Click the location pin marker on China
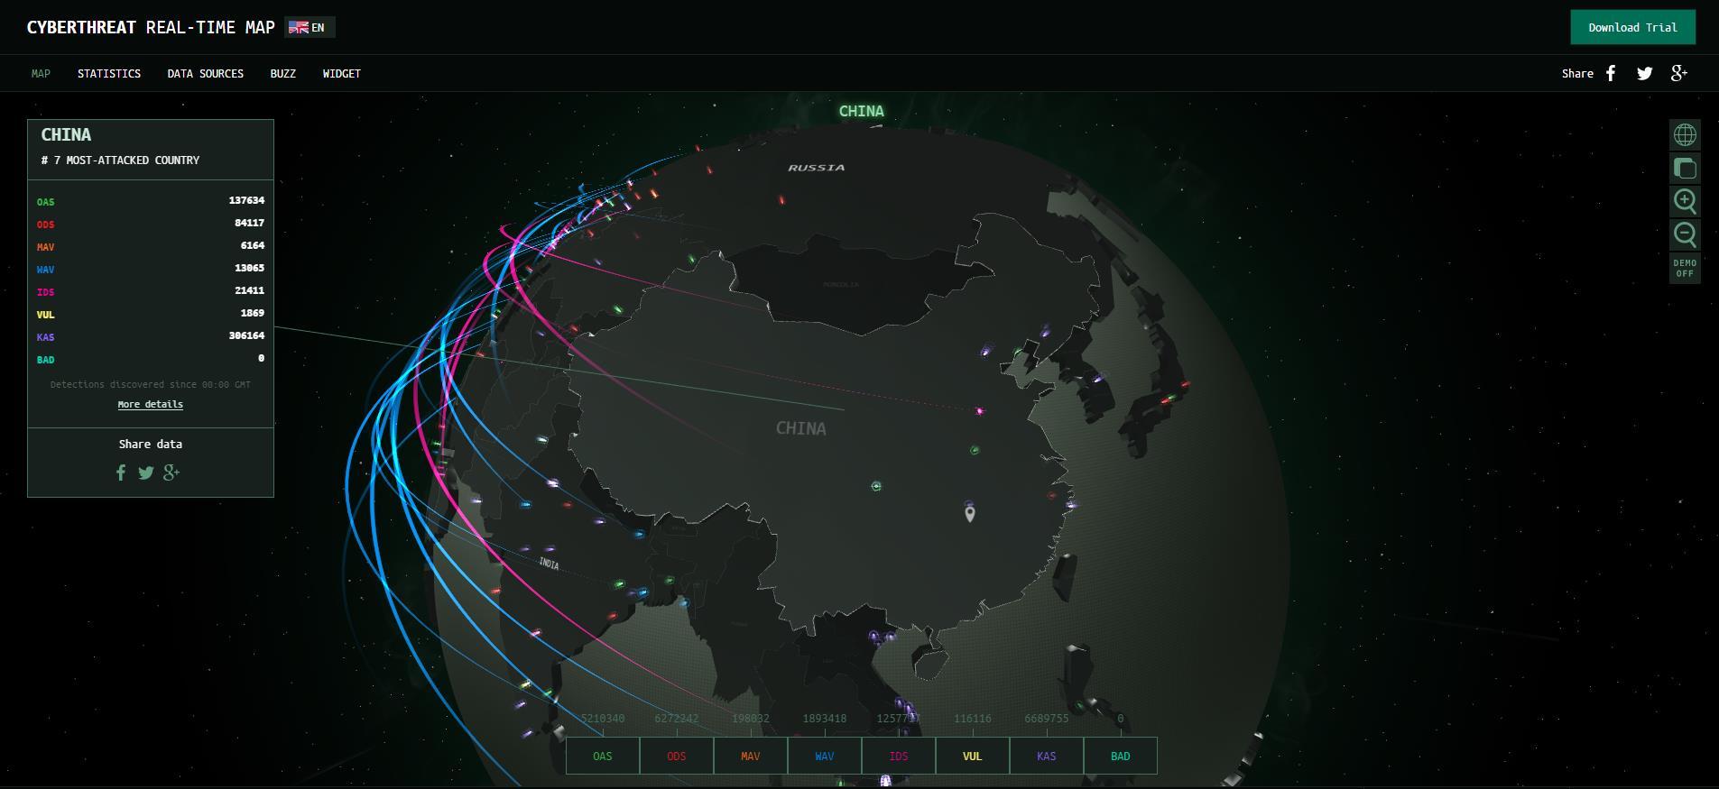This screenshot has width=1719, height=789. point(970,515)
